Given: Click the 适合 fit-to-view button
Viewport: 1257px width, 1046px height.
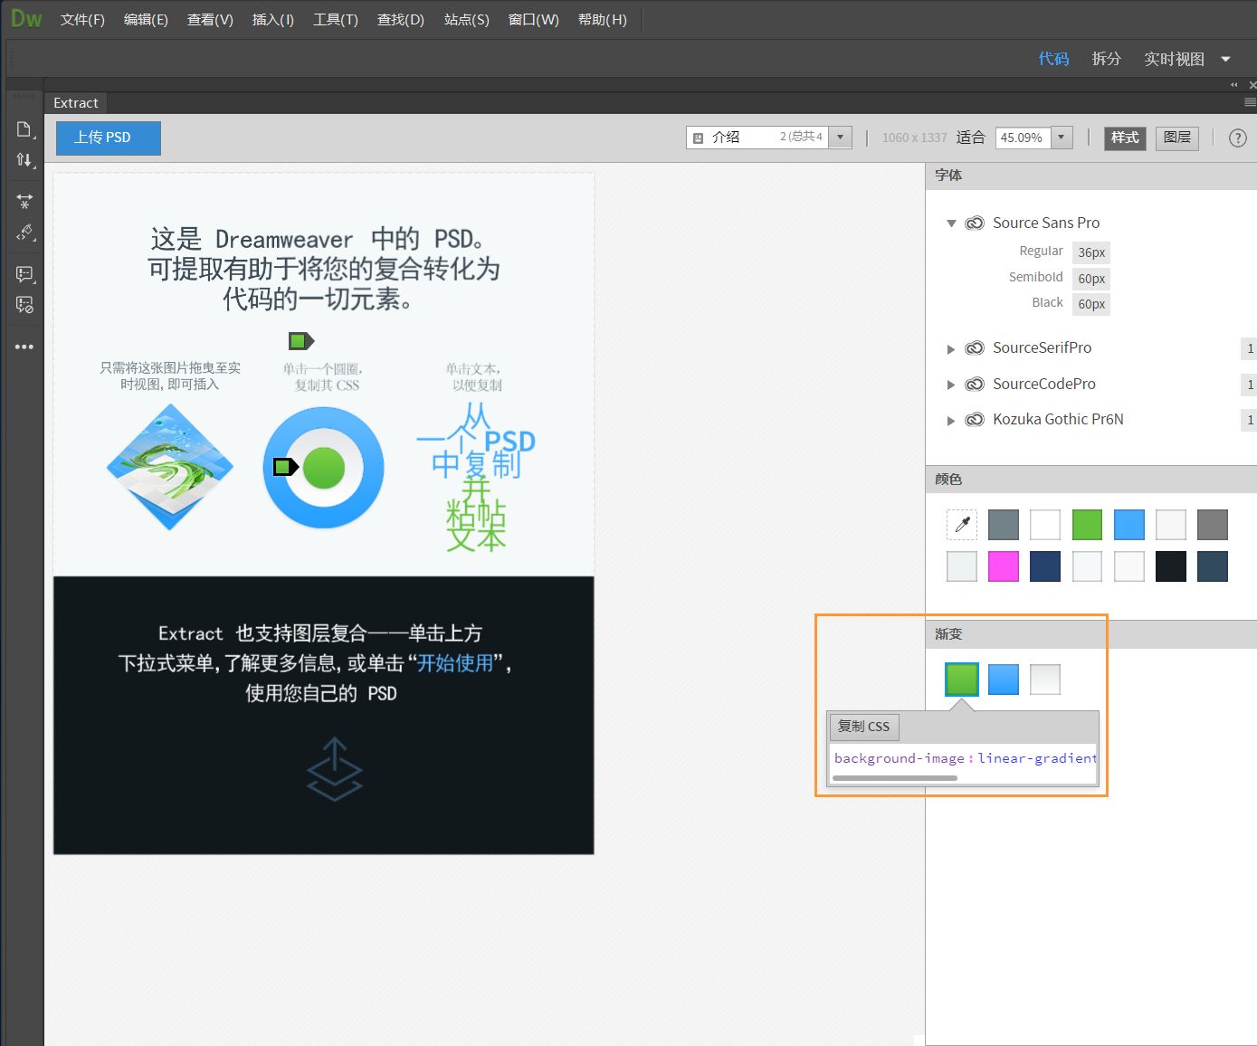Looking at the screenshot, I should pyautogui.click(x=971, y=138).
